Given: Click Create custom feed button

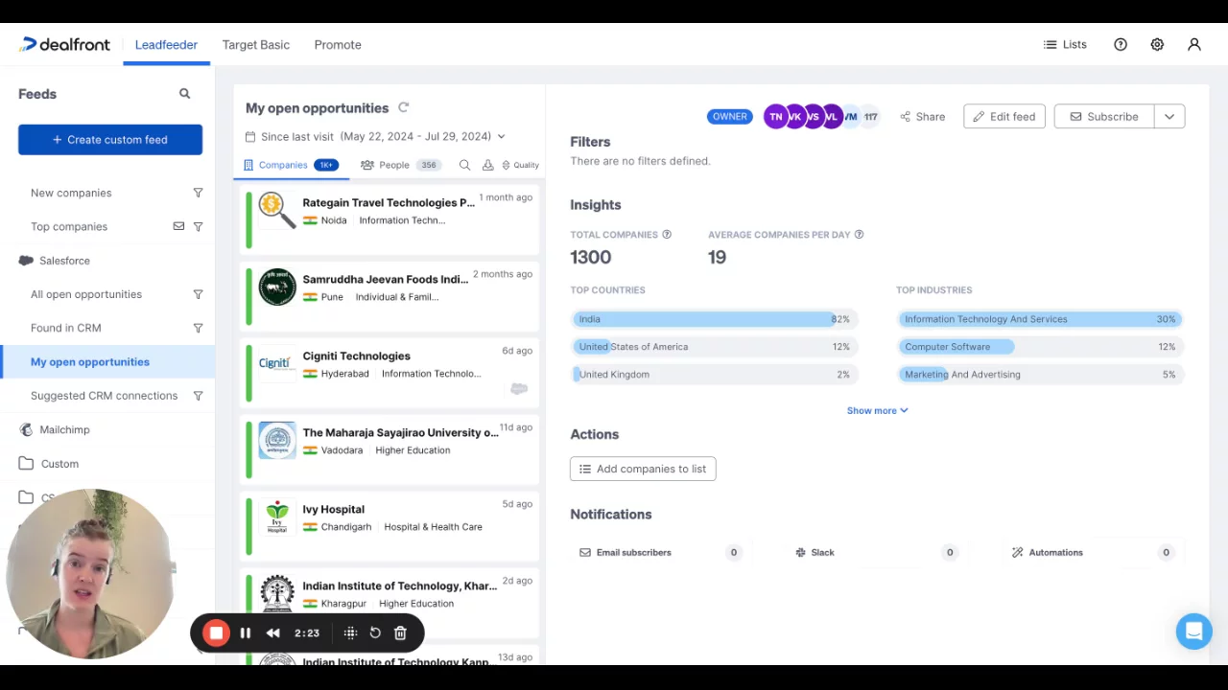Looking at the screenshot, I should [x=110, y=140].
